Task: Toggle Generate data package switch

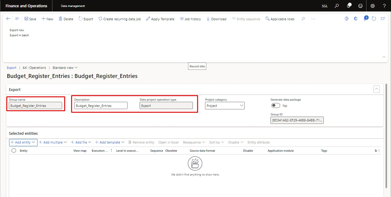Action: tap(276, 106)
